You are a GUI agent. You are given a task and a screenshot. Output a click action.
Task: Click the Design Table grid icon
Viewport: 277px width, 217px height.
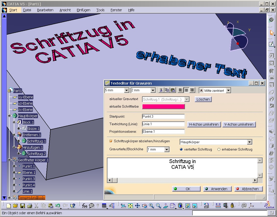click(104, 206)
